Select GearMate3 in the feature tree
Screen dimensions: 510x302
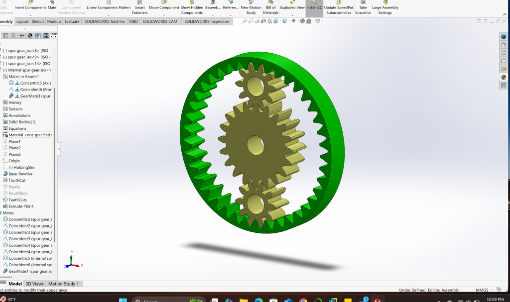point(35,96)
